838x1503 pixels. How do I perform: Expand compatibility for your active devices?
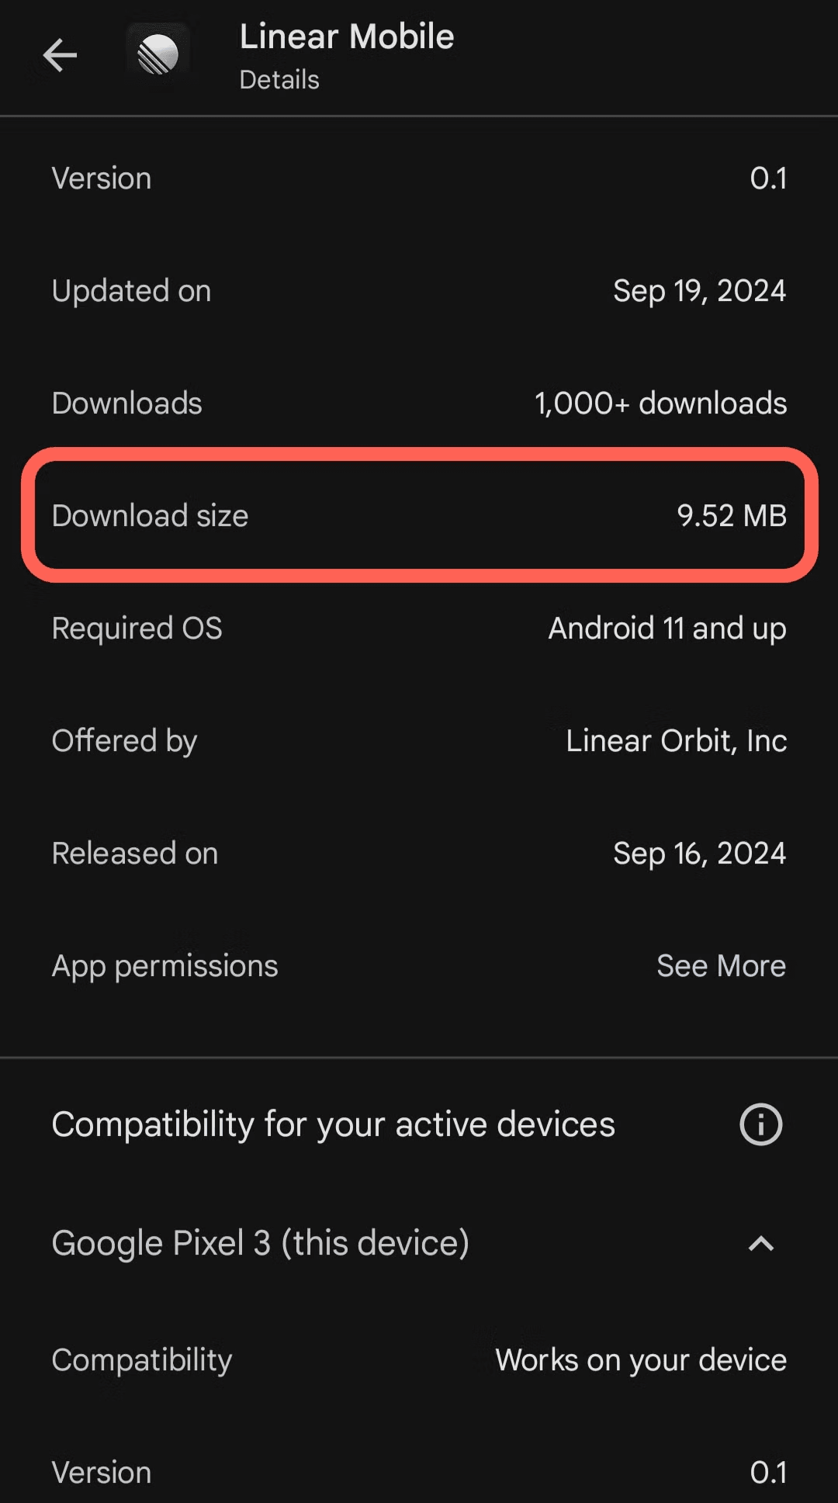tap(333, 1124)
